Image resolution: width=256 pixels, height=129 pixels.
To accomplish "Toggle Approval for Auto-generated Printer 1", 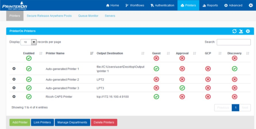I will point(182,69).
